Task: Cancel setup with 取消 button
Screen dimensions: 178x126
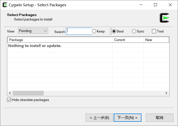Action: tap(159, 117)
